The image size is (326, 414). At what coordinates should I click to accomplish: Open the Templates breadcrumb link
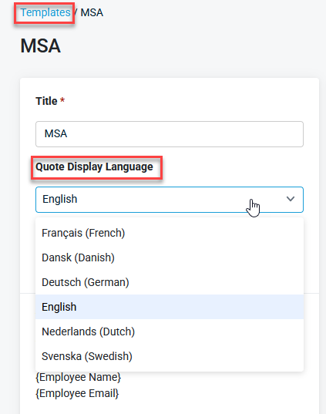click(x=45, y=12)
